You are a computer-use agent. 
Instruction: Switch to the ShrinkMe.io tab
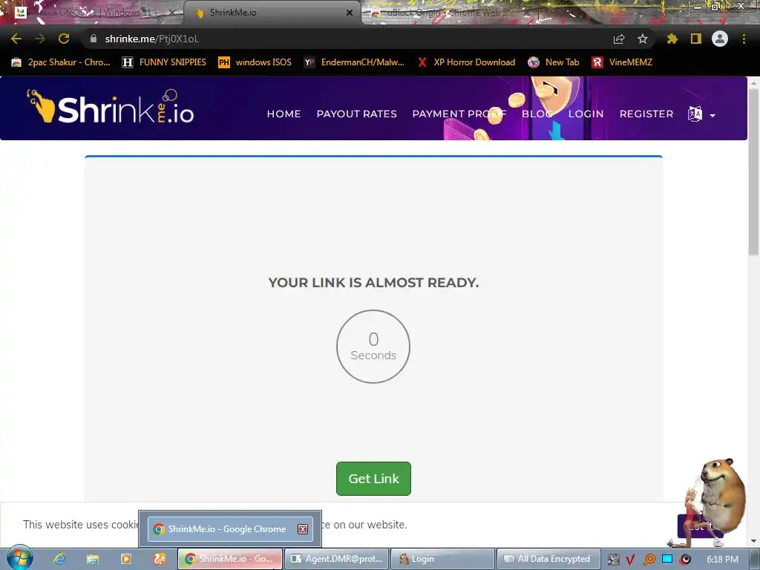[272, 13]
